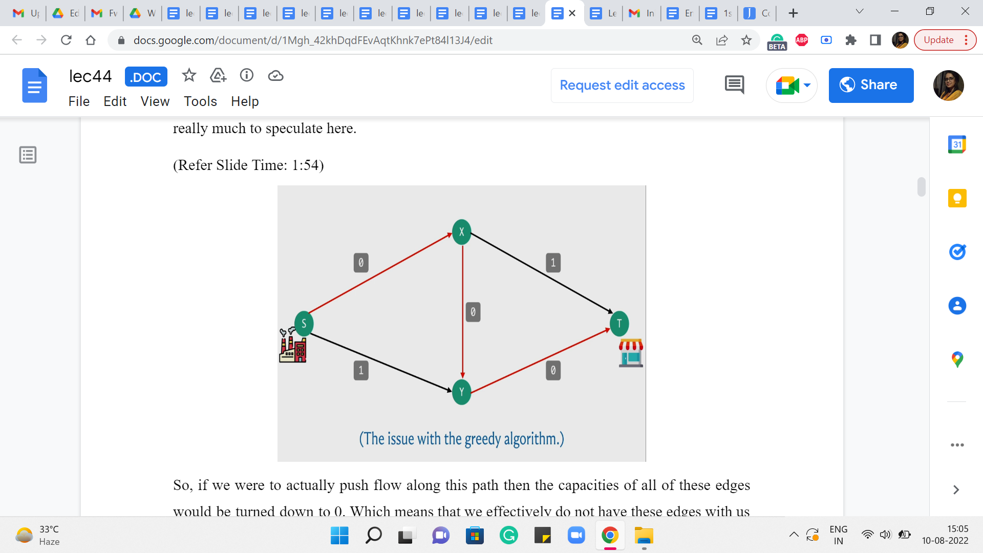
Task: Open the document details info icon
Action: [247, 76]
